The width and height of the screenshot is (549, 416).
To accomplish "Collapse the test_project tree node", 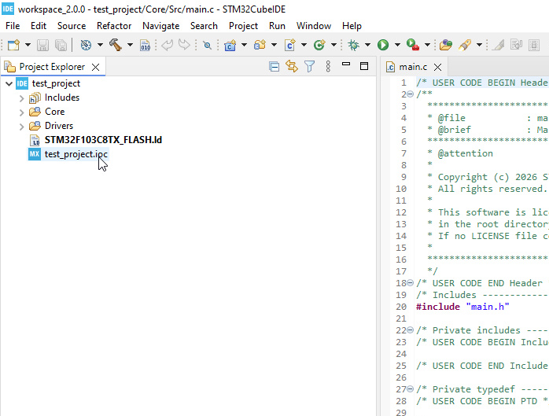I will pyautogui.click(x=9, y=83).
